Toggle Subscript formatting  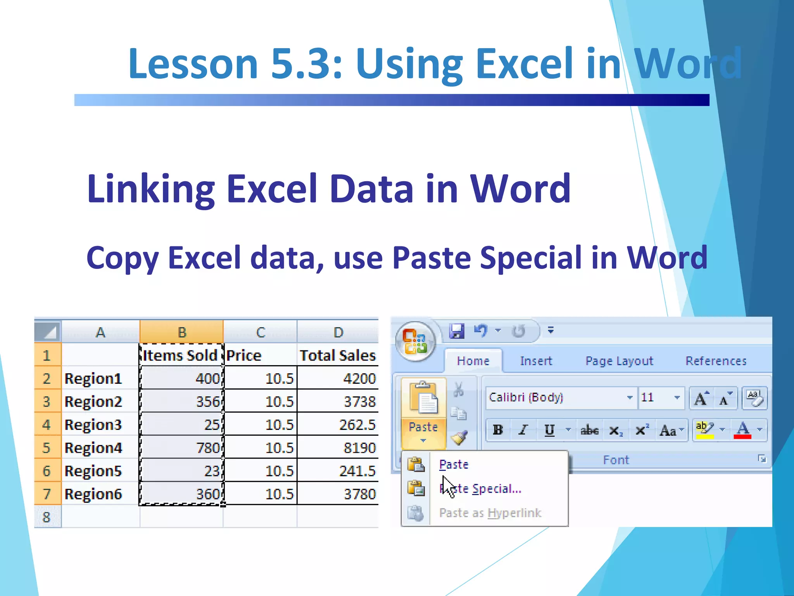click(x=616, y=430)
